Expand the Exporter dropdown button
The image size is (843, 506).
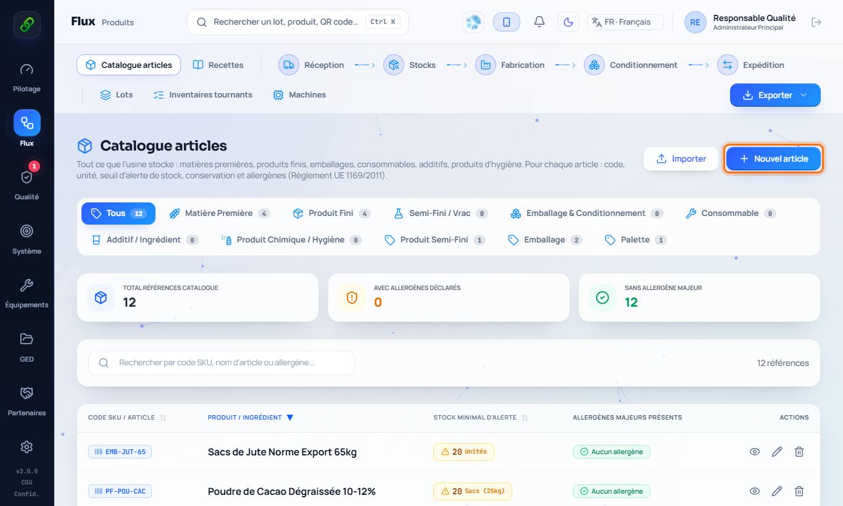[775, 95]
